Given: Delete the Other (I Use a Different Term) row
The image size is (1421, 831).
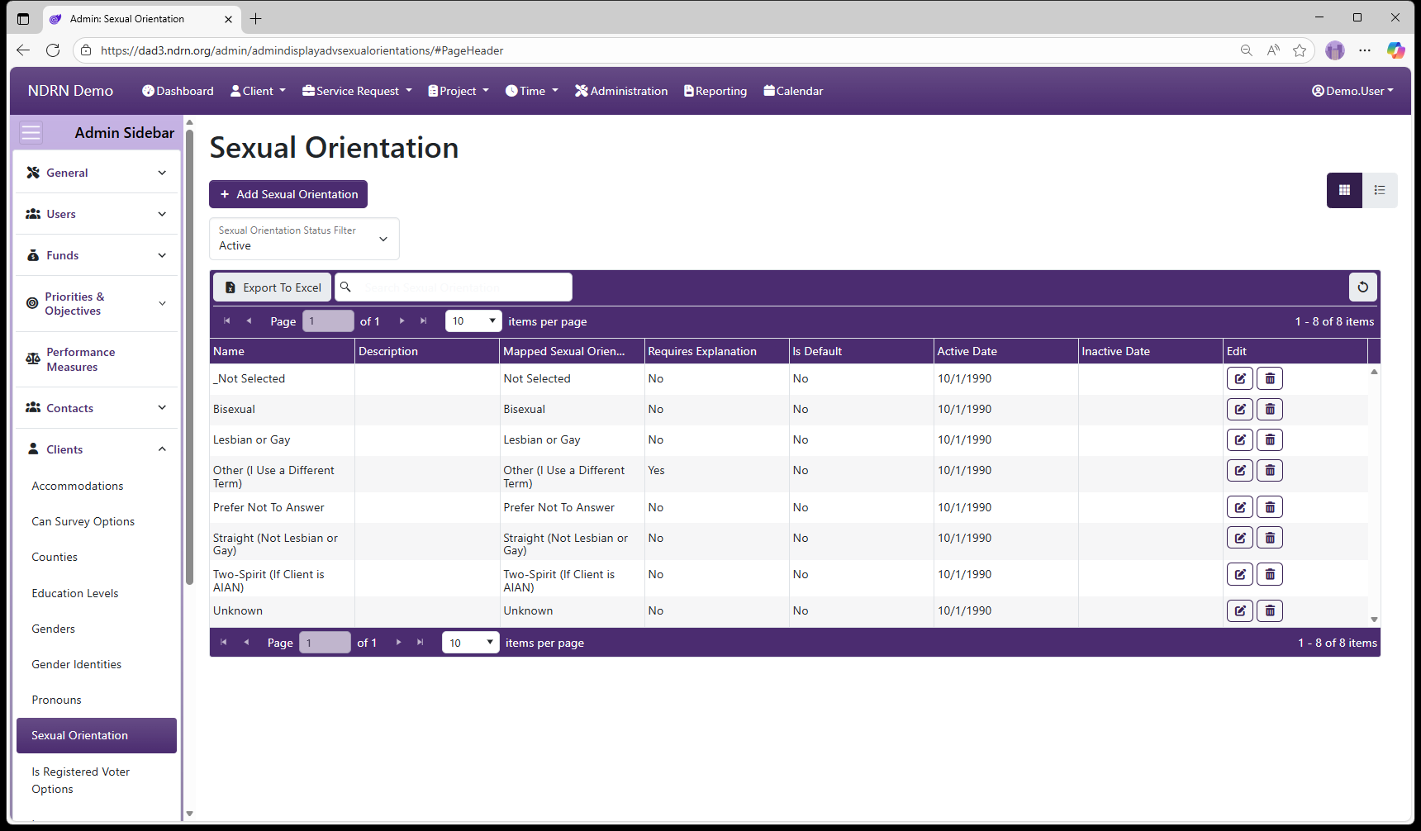Looking at the screenshot, I should click(1270, 470).
